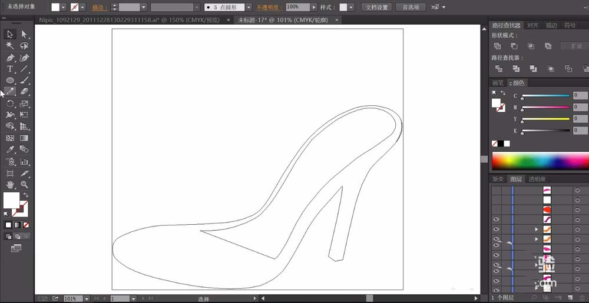Select the Gradient tool in the toolbox
This screenshot has width=589, height=303.
pyautogui.click(x=24, y=138)
